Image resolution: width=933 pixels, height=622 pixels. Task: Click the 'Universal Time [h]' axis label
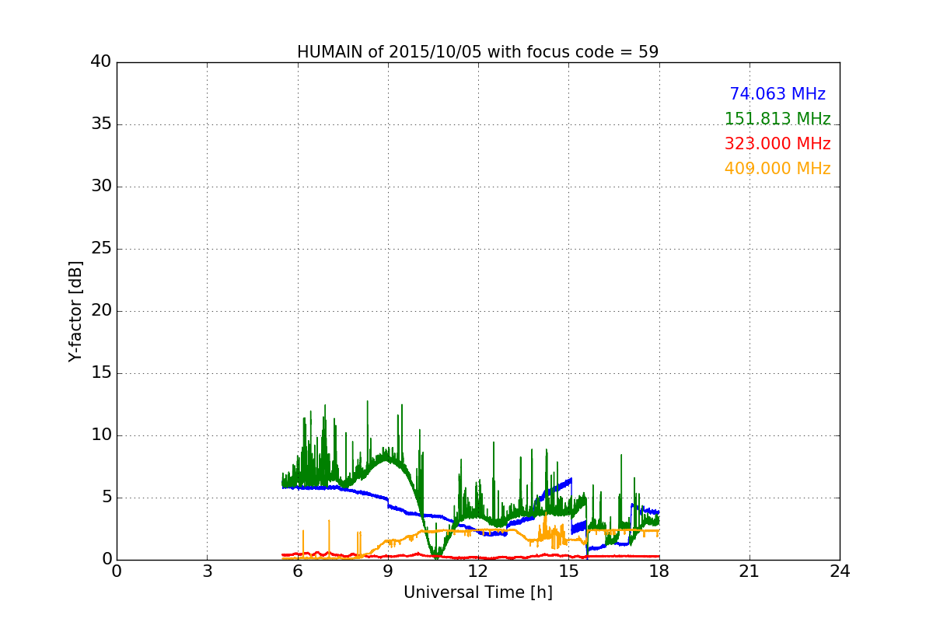[x=478, y=592]
